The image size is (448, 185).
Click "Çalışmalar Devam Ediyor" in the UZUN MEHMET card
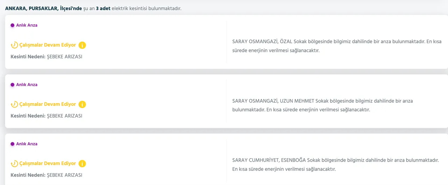pos(48,104)
